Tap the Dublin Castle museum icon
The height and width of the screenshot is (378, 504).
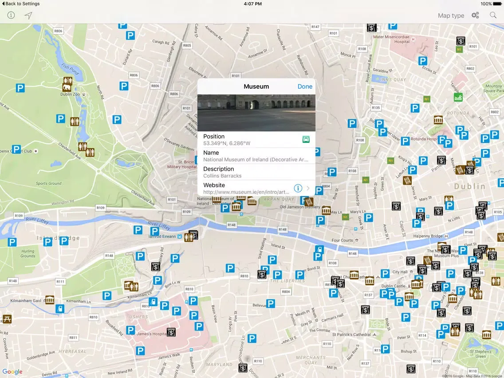(416, 284)
